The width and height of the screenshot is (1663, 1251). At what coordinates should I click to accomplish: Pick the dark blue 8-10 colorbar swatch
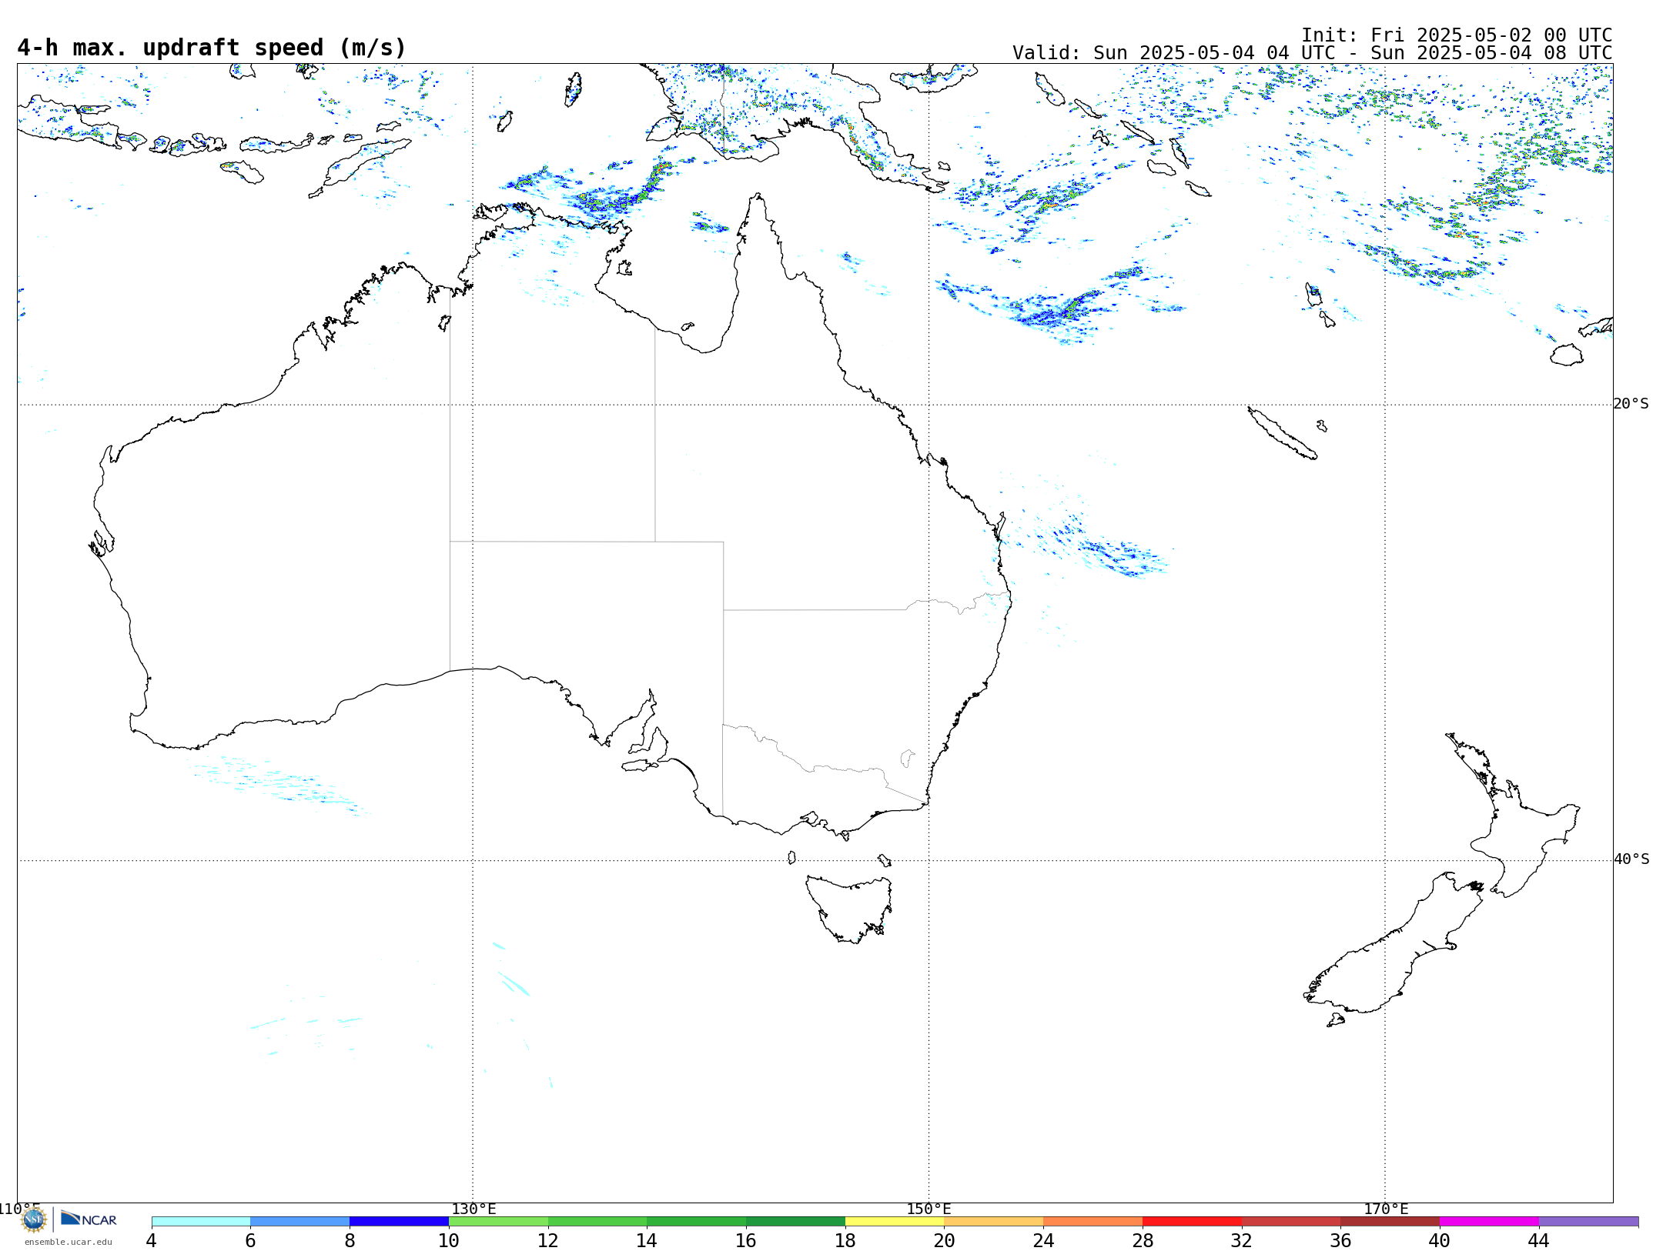click(400, 1222)
